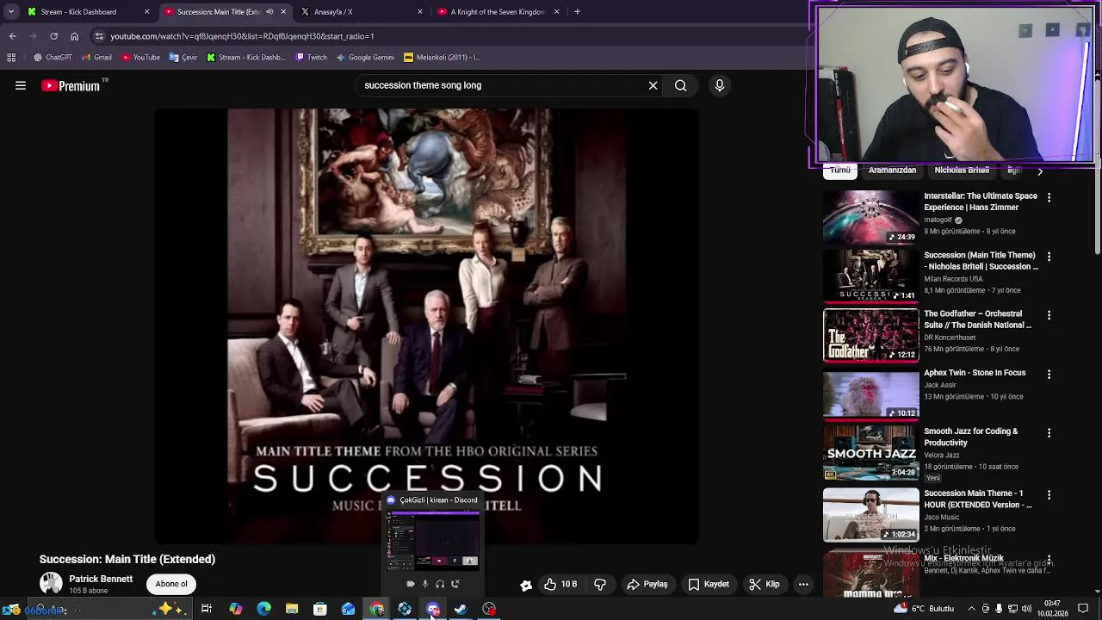
Task: Select the Nicholas Britell filter chip
Action: tap(962, 170)
